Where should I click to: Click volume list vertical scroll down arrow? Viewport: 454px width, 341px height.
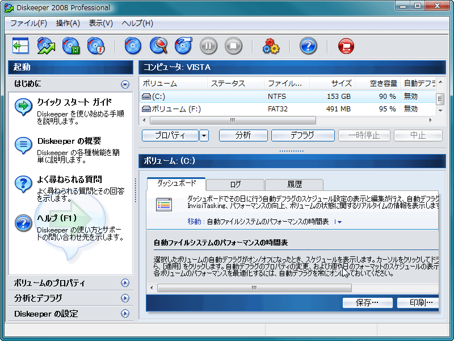[440, 110]
